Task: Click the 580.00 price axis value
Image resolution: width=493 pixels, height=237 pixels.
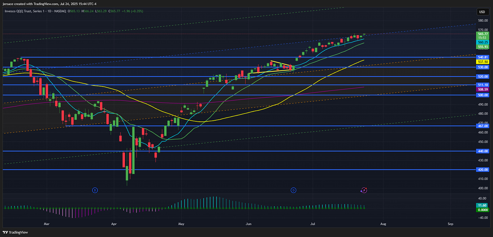Action: point(483,21)
